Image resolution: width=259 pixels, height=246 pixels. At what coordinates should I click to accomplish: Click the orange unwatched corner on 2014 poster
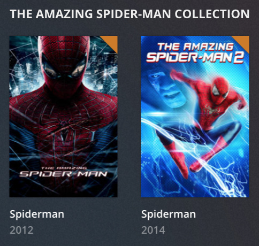[x=243, y=42]
